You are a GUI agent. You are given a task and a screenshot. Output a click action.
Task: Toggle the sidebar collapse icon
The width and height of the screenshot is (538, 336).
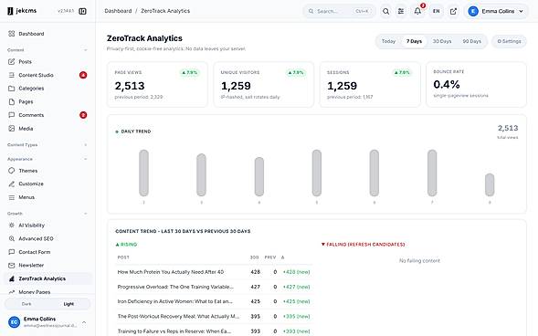[x=82, y=11]
